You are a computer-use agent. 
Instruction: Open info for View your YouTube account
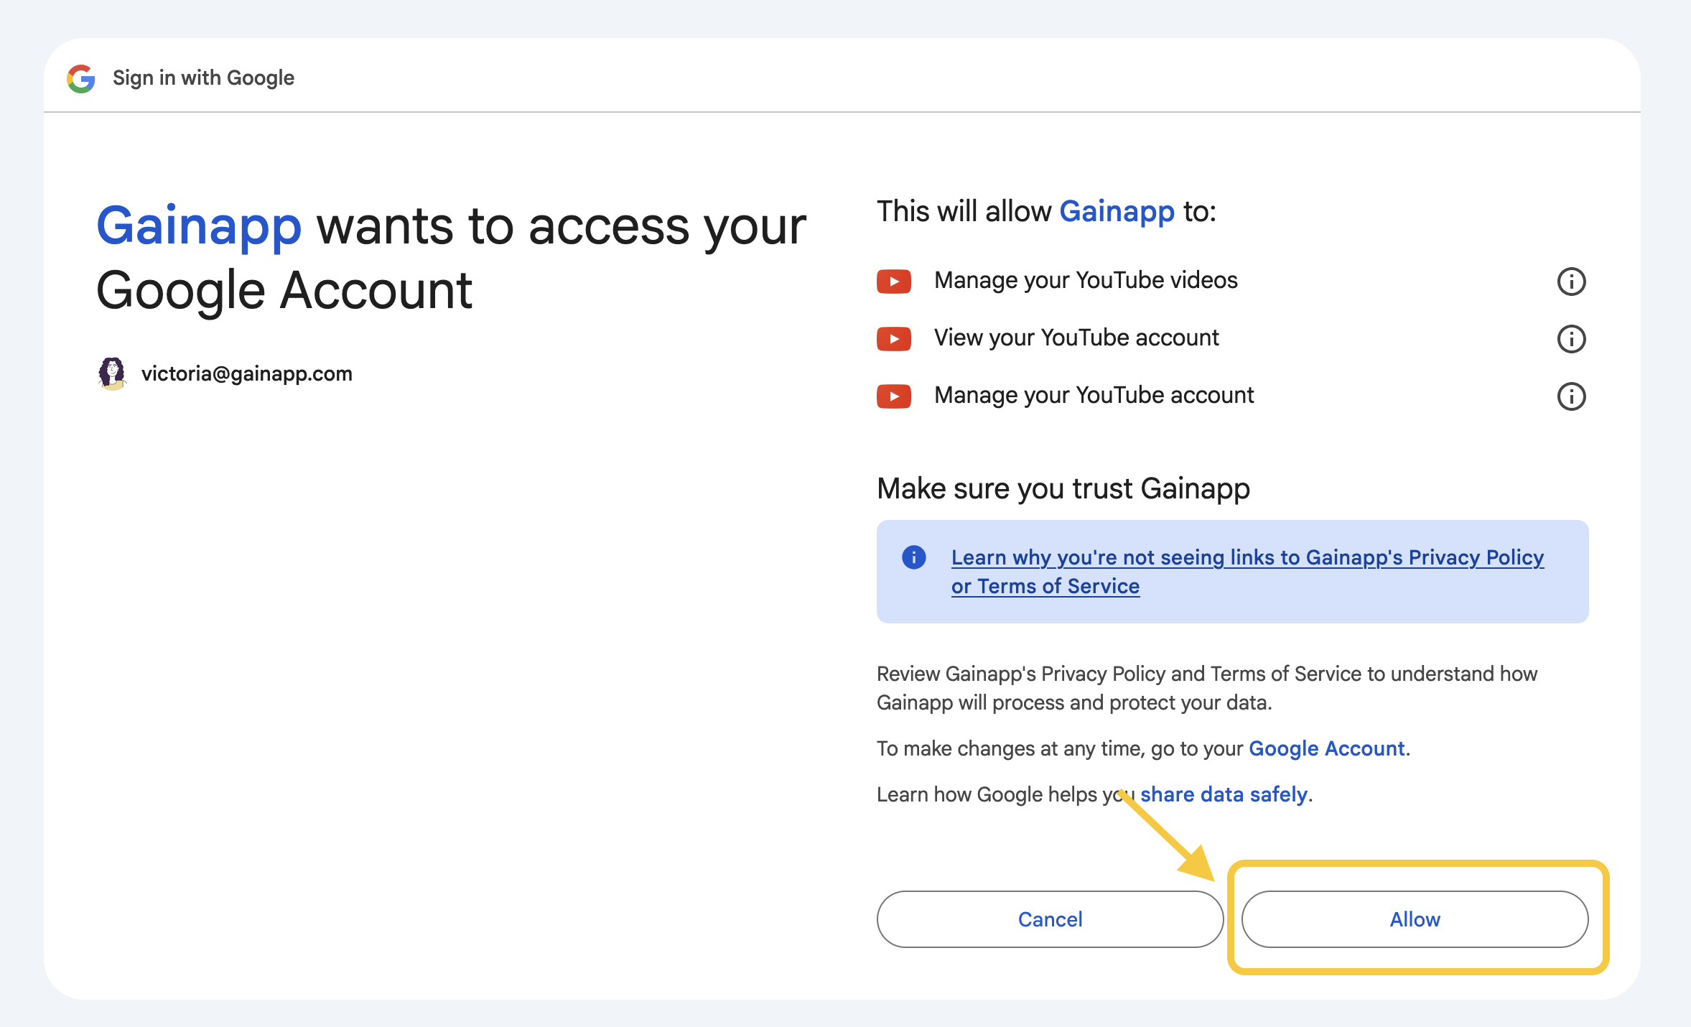(x=1571, y=339)
